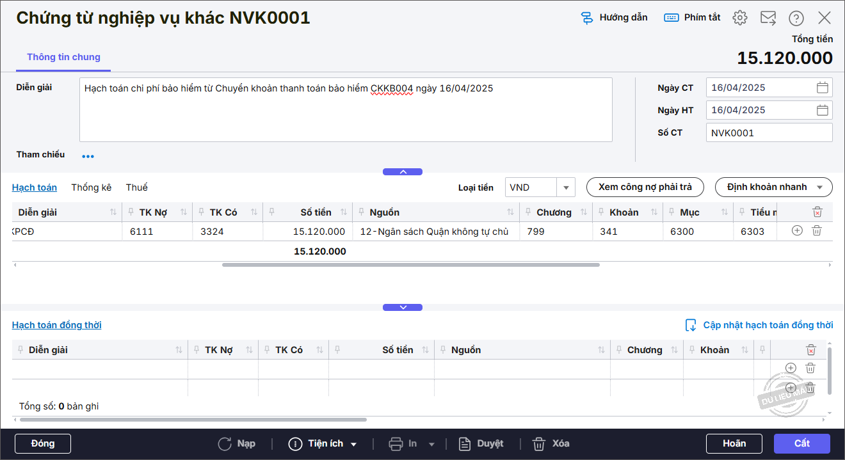Image resolution: width=845 pixels, height=460 pixels.
Task: Open the Hướng dẫn guide icon
Action: (586, 18)
